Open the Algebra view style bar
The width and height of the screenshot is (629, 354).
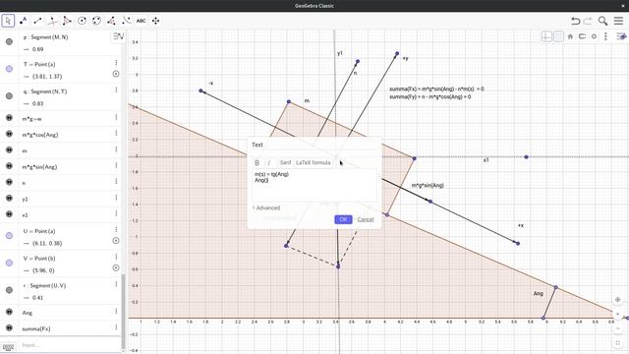click(118, 36)
